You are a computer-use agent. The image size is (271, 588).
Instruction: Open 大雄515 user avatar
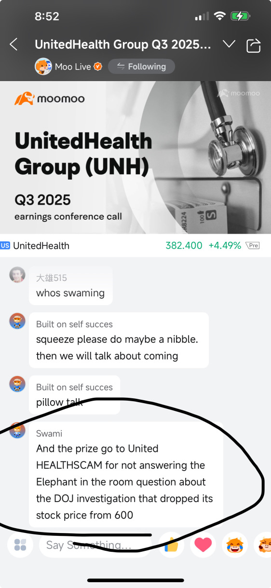[17, 275]
